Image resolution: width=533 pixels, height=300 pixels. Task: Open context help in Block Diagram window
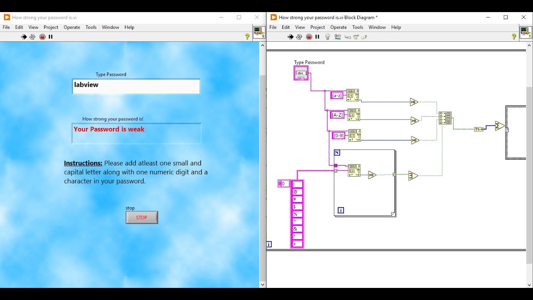tap(514, 37)
